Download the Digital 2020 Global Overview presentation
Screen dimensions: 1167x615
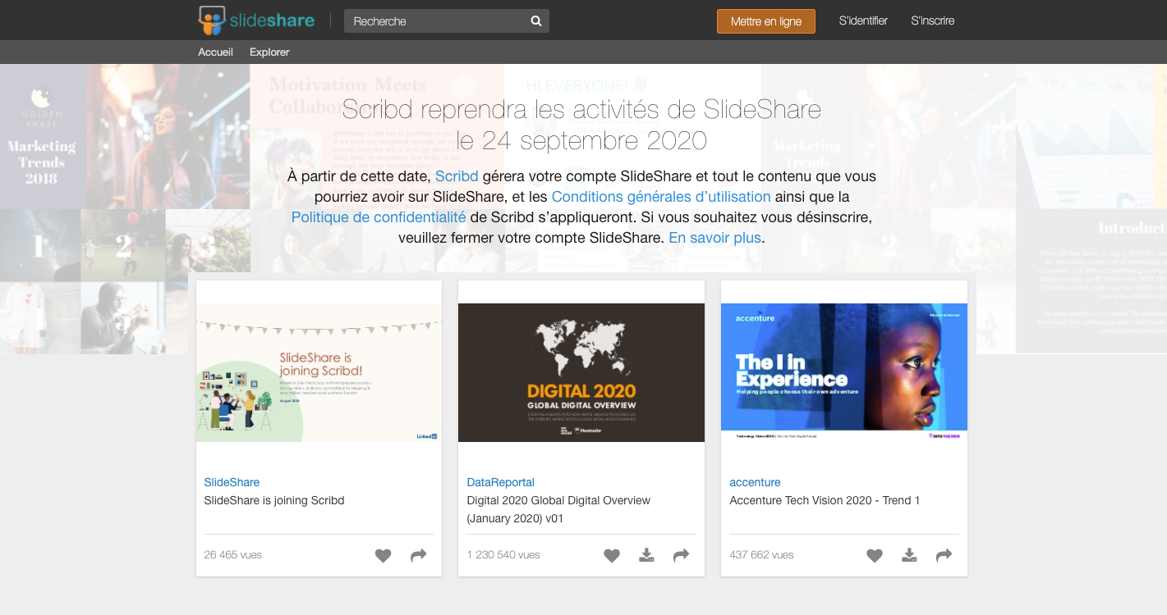(x=646, y=555)
